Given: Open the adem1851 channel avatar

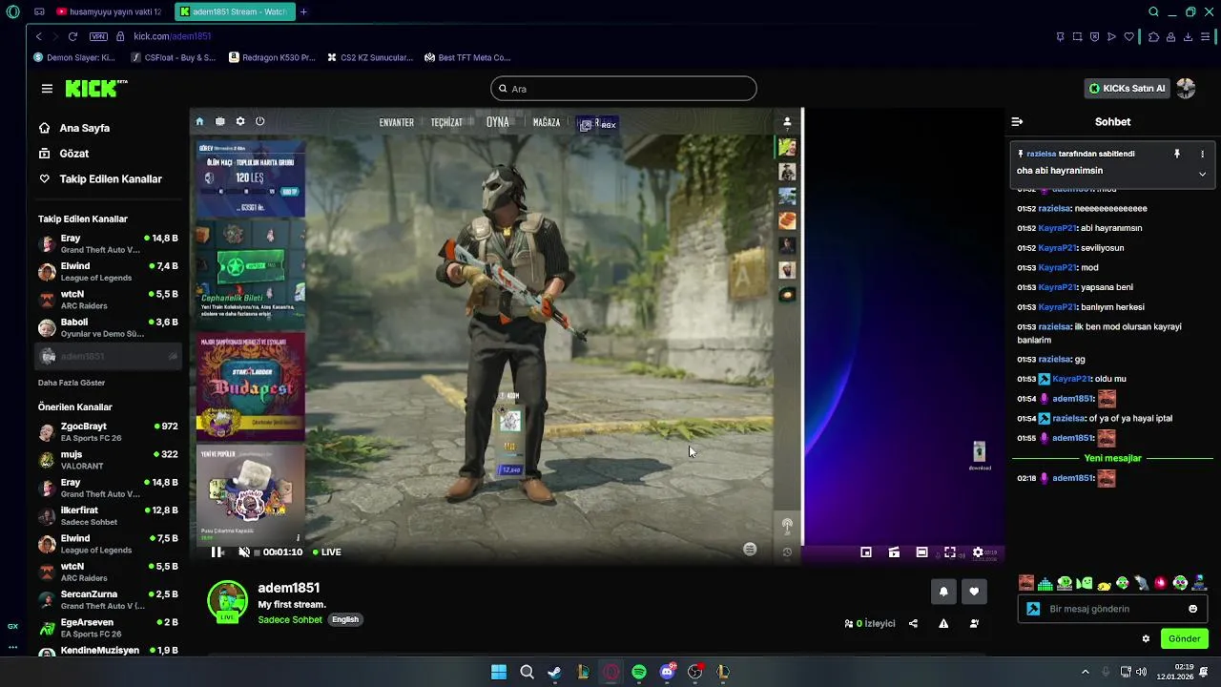Looking at the screenshot, I should click(227, 601).
